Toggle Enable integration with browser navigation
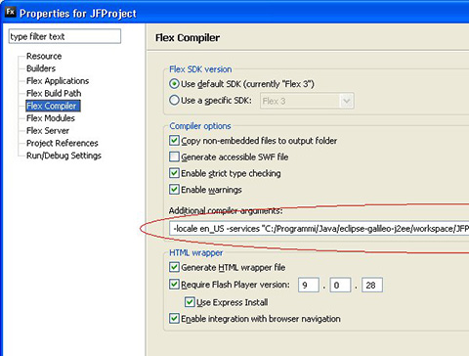Viewport: 469px width, 356px height. tap(174, 319)
